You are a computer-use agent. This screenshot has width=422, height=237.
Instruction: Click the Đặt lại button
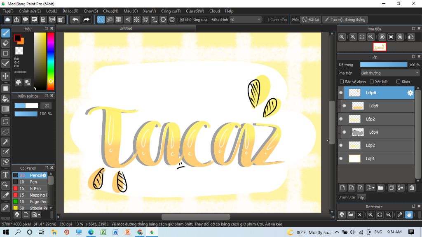click(x=311, y=20)
